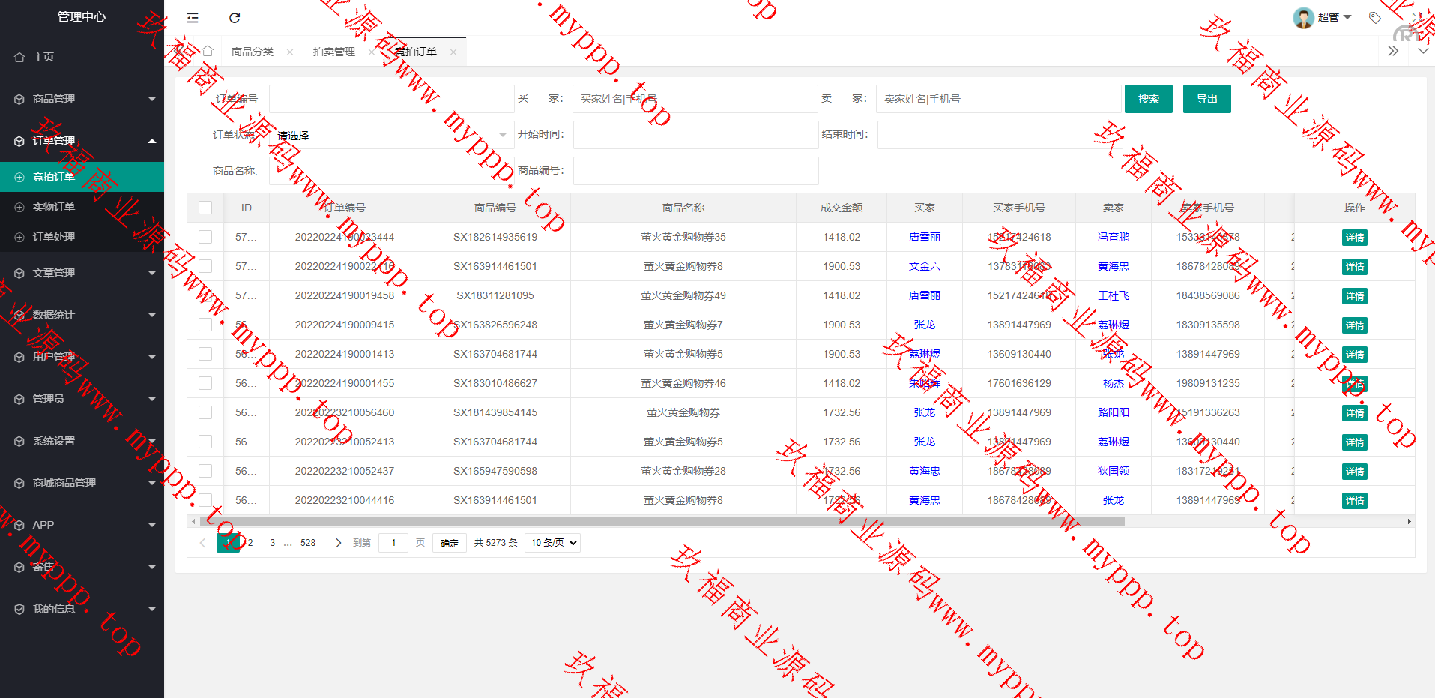
Task: Collapse the sidebar with the menu-fold icon
Action: (x=193, y=18)
